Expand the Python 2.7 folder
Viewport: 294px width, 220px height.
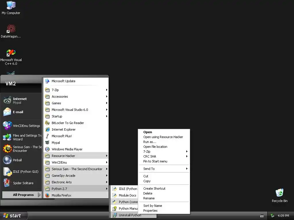point(76,189)
